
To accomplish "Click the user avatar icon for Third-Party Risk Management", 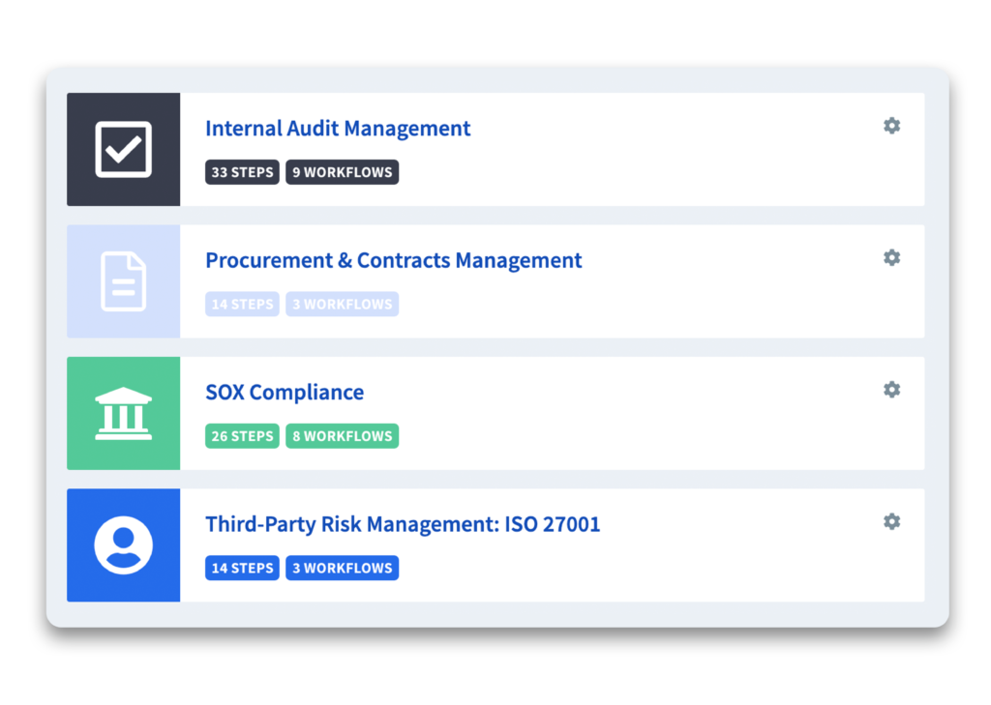I will pyautogui.click(x=123, y=545).
